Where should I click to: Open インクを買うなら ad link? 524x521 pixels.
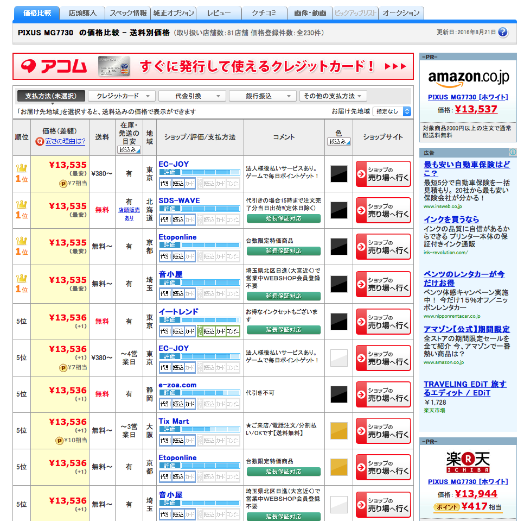[x=451, y=219]
